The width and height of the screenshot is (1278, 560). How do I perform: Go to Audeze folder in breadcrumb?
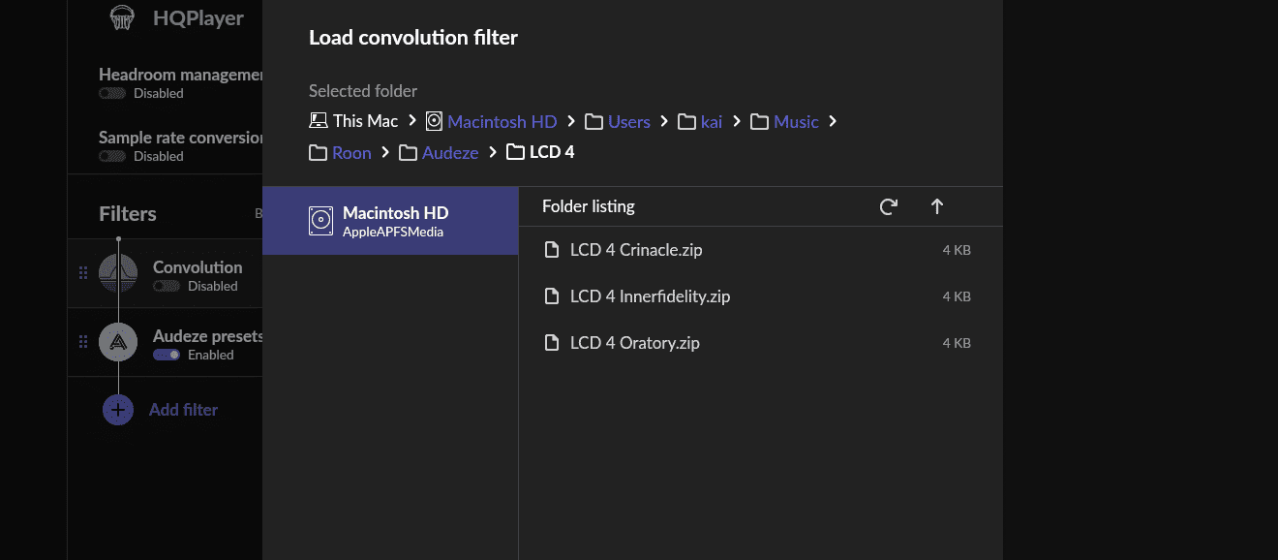(x=449, y=152)
